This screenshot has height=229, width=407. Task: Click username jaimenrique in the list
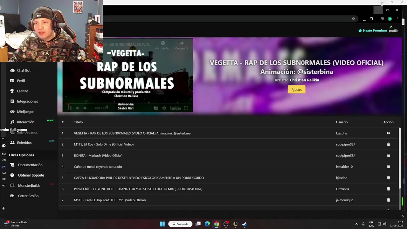point(345,200)
